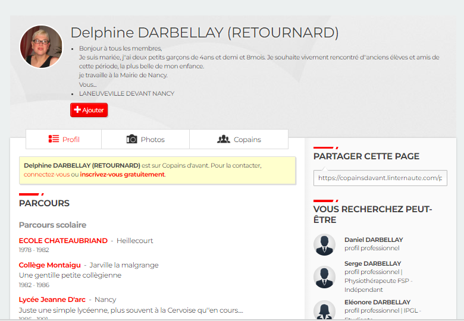This screenshot has width=464, height=321.
Task: Open Collège Montaigu school link
Action: click(x=50, y=265)
